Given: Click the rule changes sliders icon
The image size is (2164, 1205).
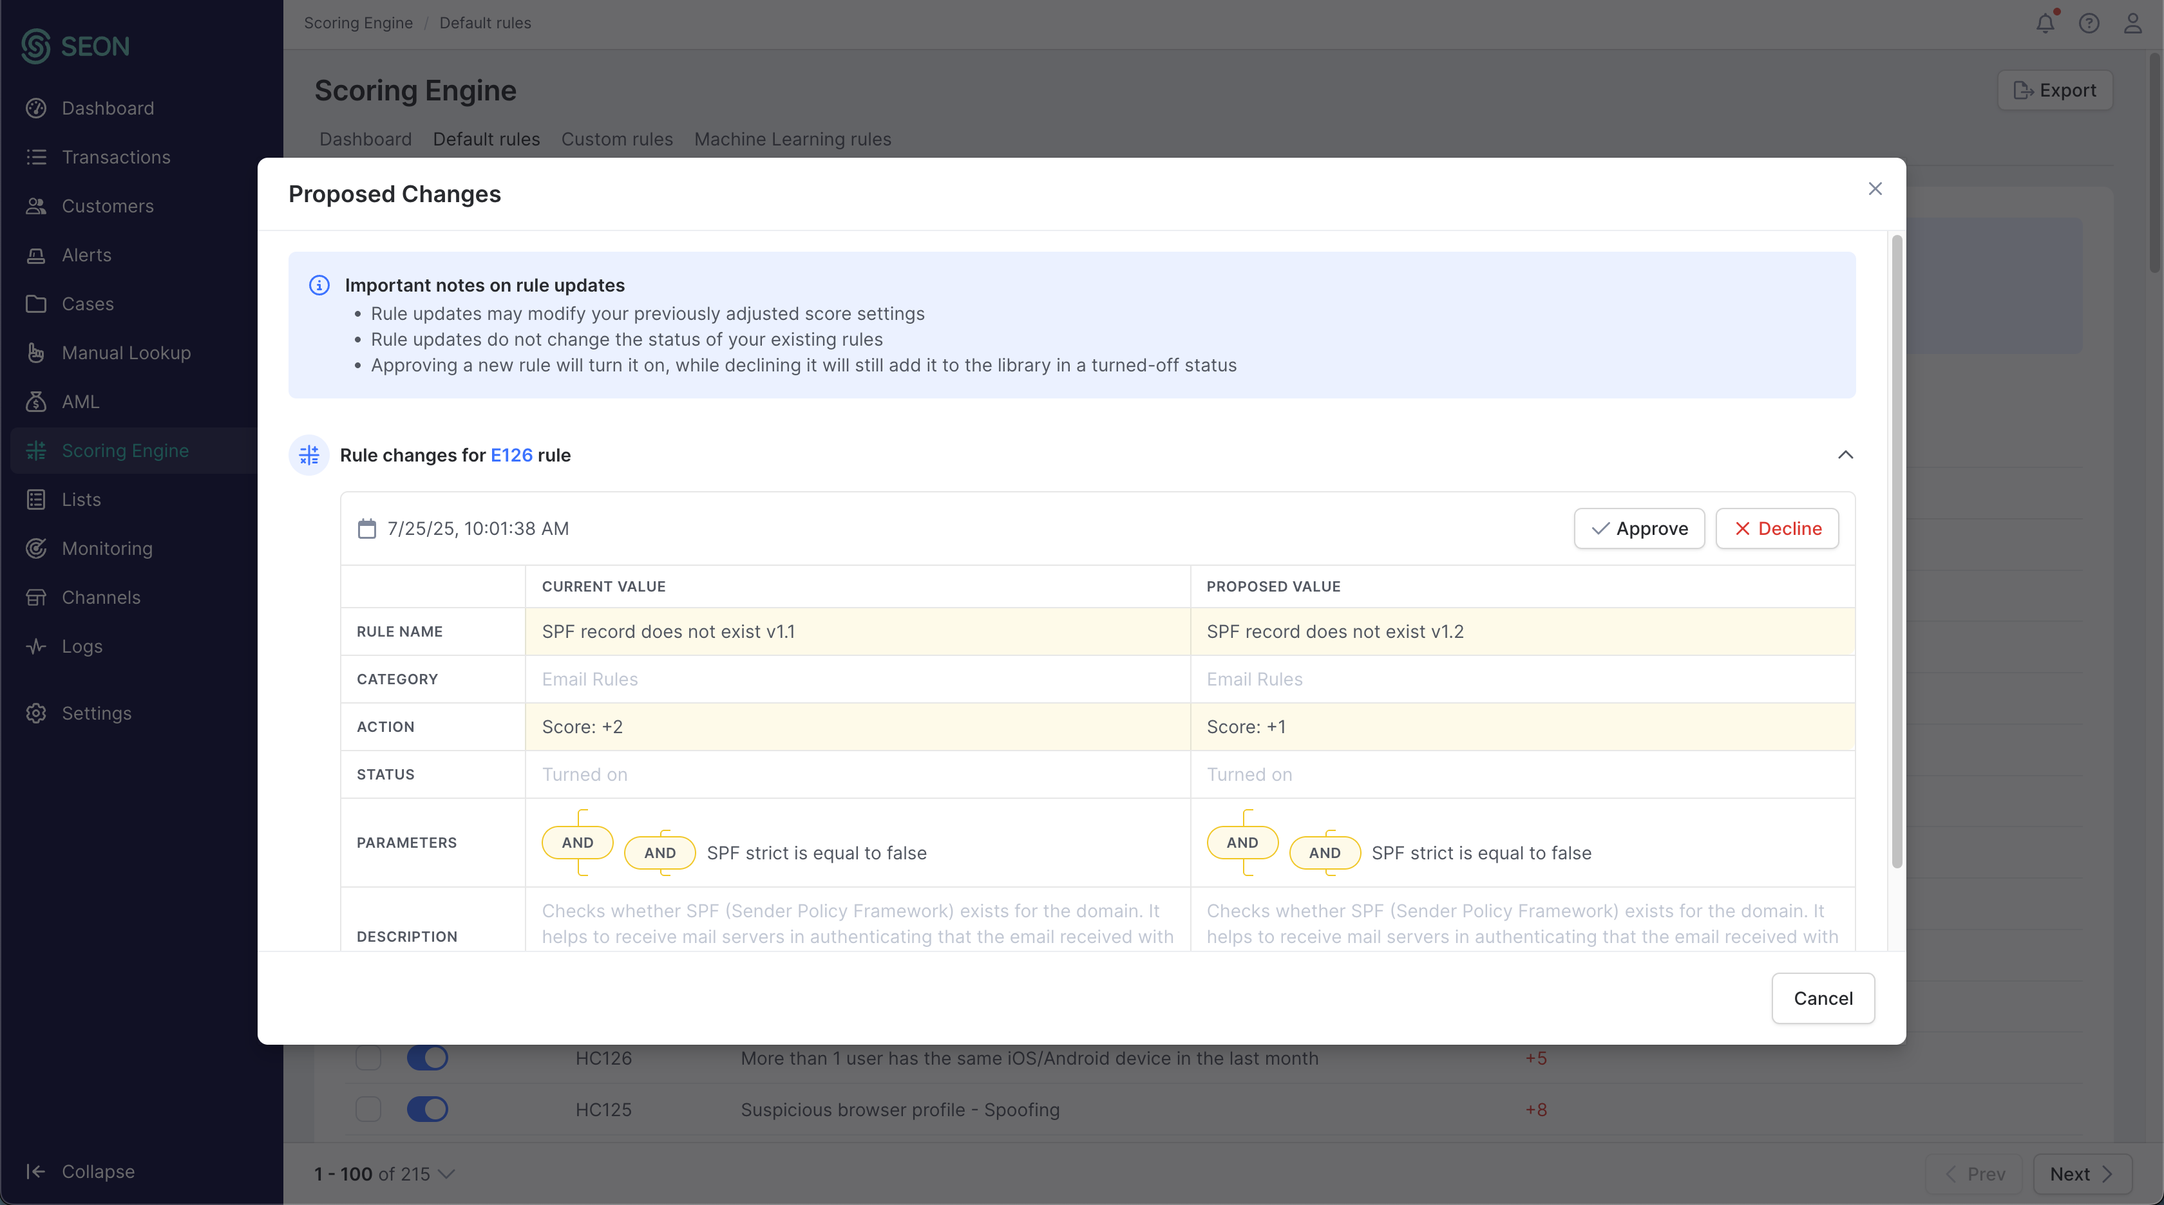Looking at the screenshot, I should (x=309, y=455).
